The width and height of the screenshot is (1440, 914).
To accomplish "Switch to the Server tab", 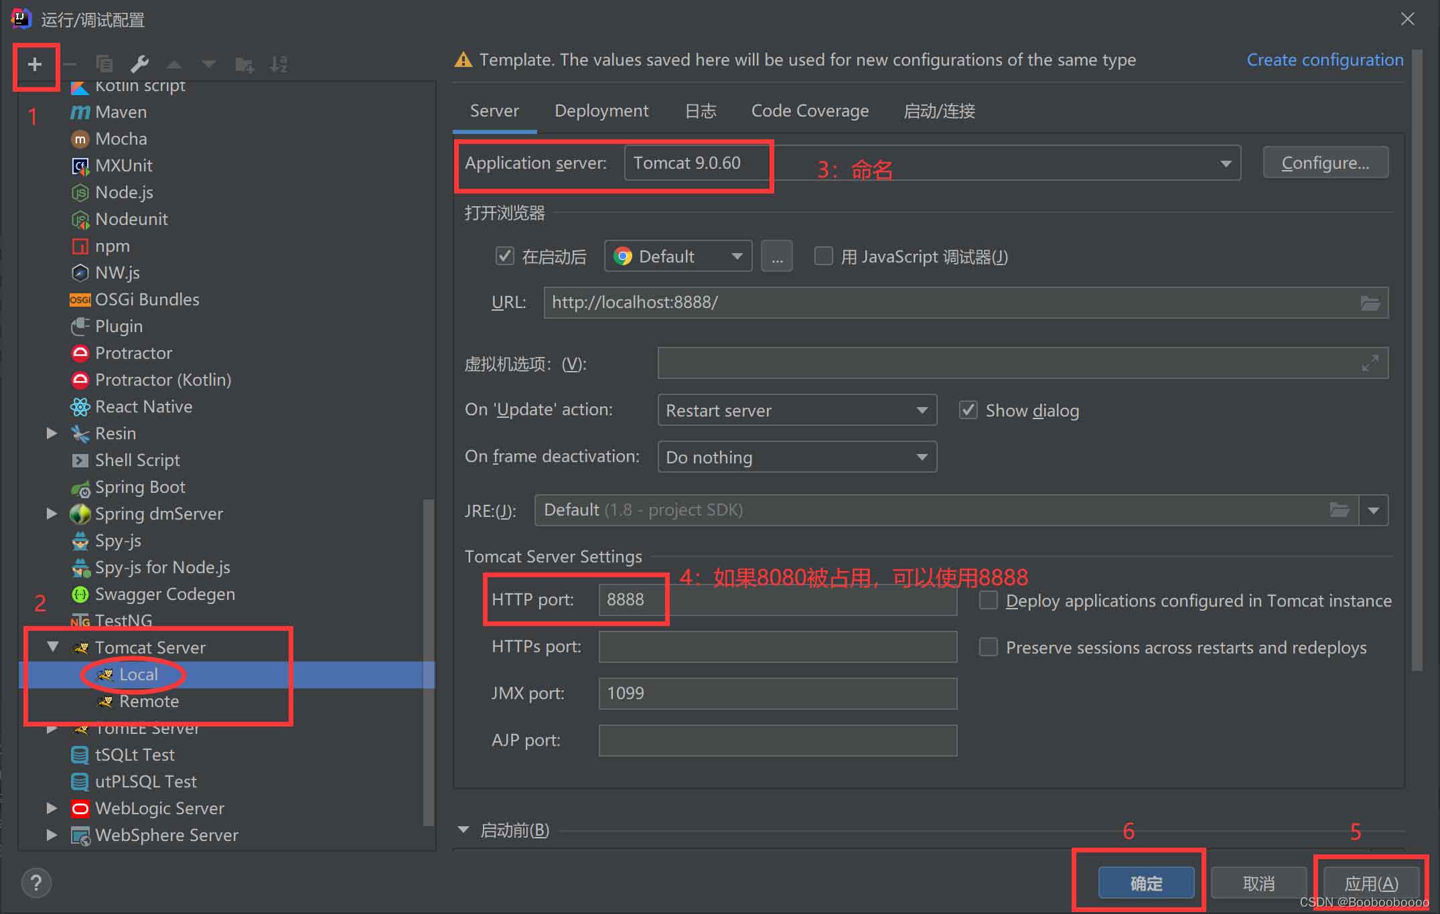I will (494, 111).
